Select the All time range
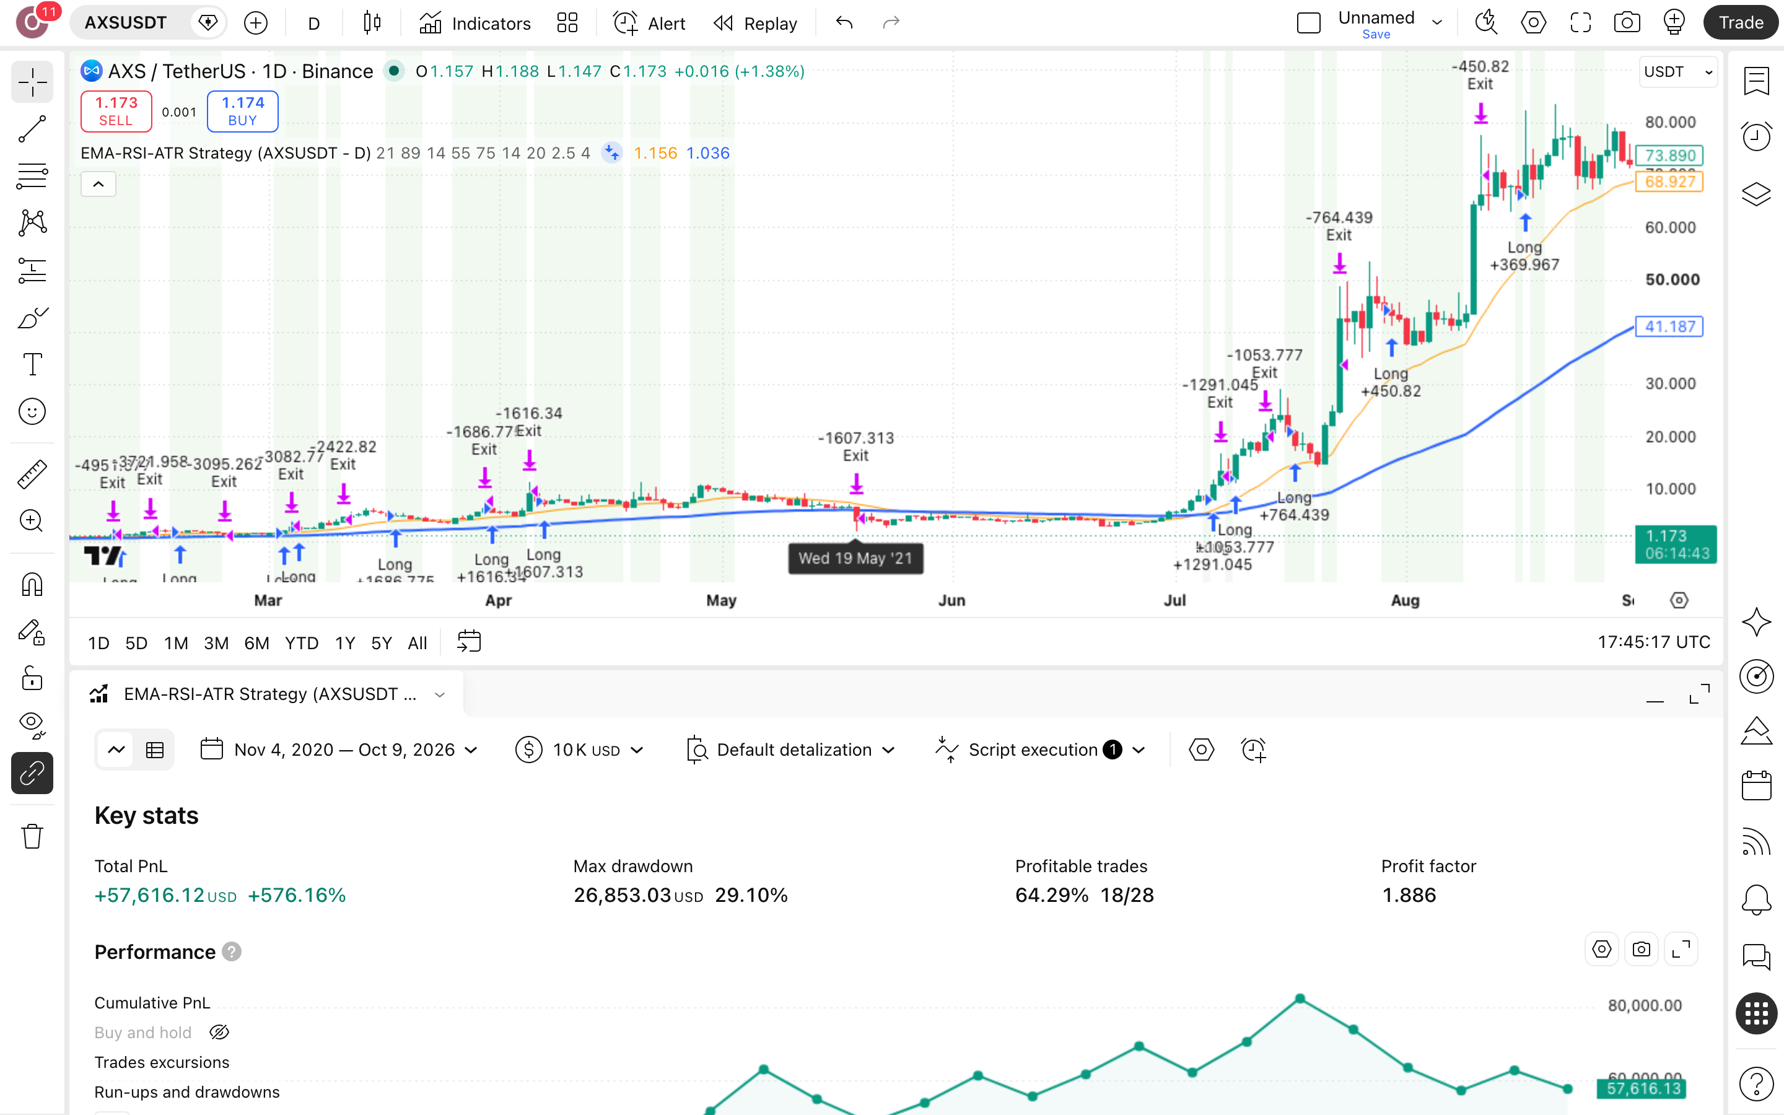Screen dimensions: 1784x1115 click(x=418, y=643)
